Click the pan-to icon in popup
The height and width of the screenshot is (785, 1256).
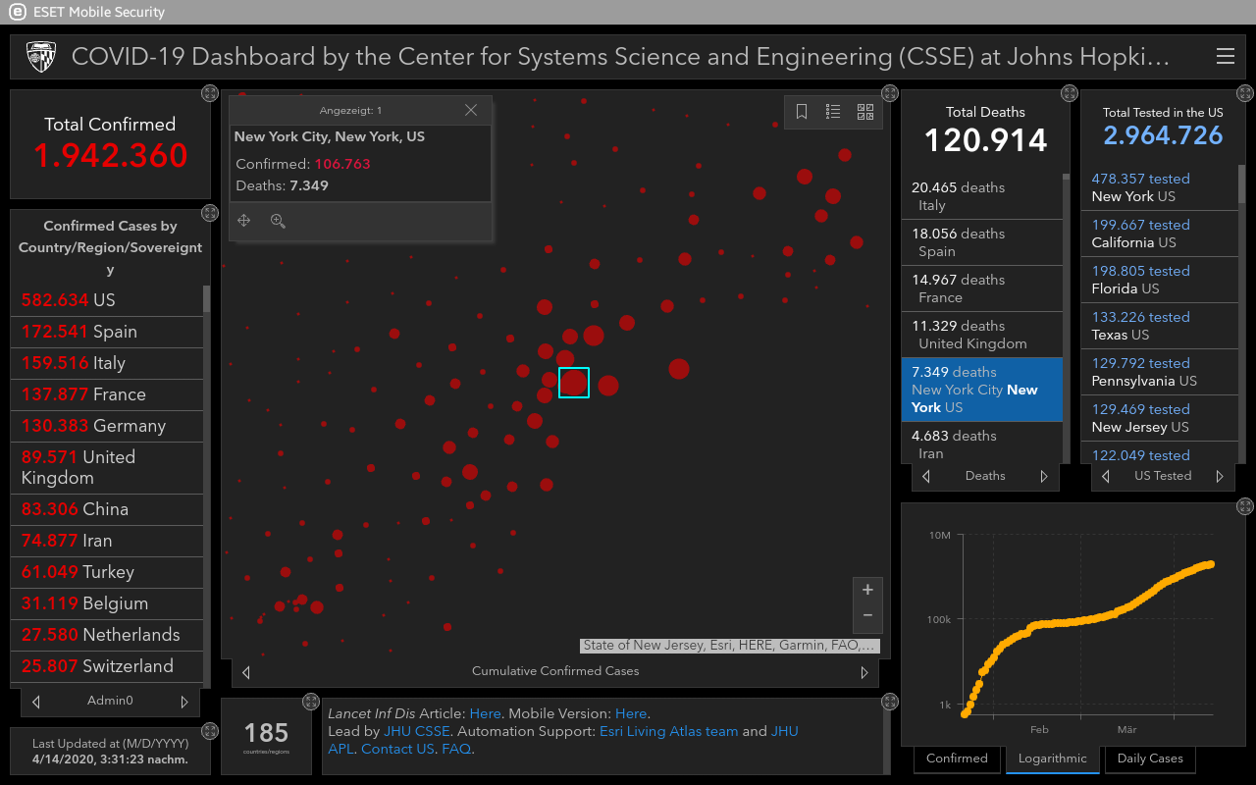click(244, 221)
